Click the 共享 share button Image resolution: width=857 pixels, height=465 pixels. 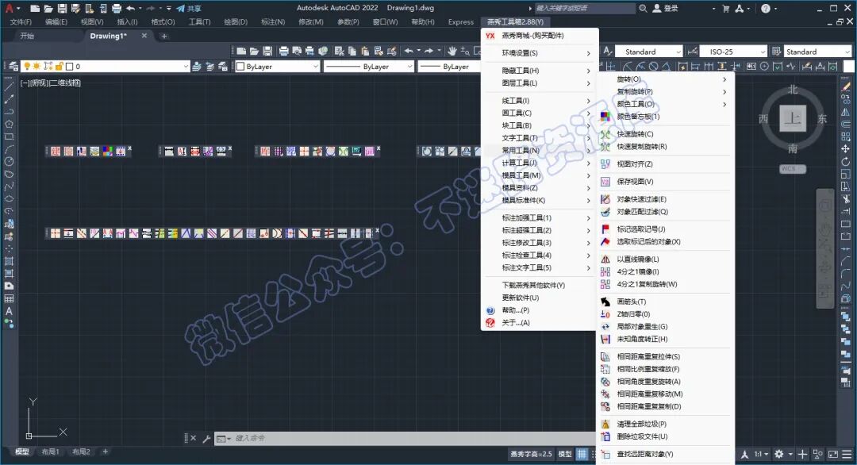click(189, 8)
